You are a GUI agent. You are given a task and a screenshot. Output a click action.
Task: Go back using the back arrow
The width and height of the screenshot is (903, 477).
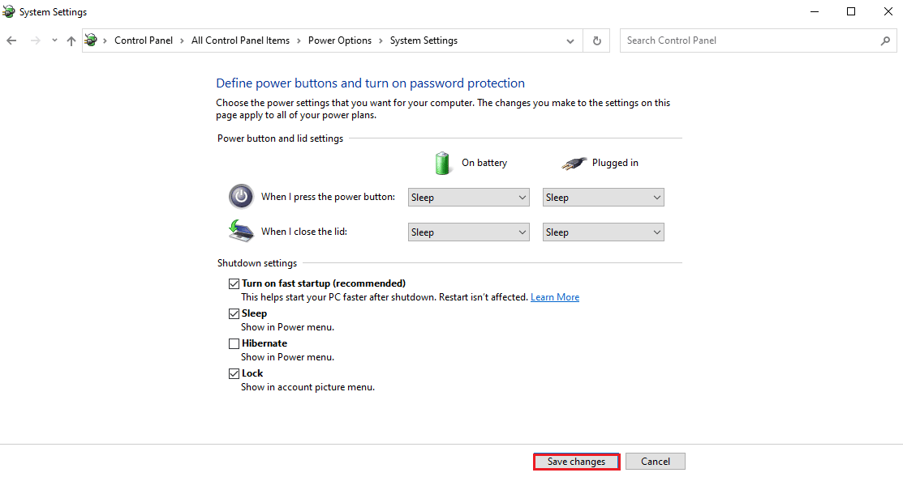(11, 40)
